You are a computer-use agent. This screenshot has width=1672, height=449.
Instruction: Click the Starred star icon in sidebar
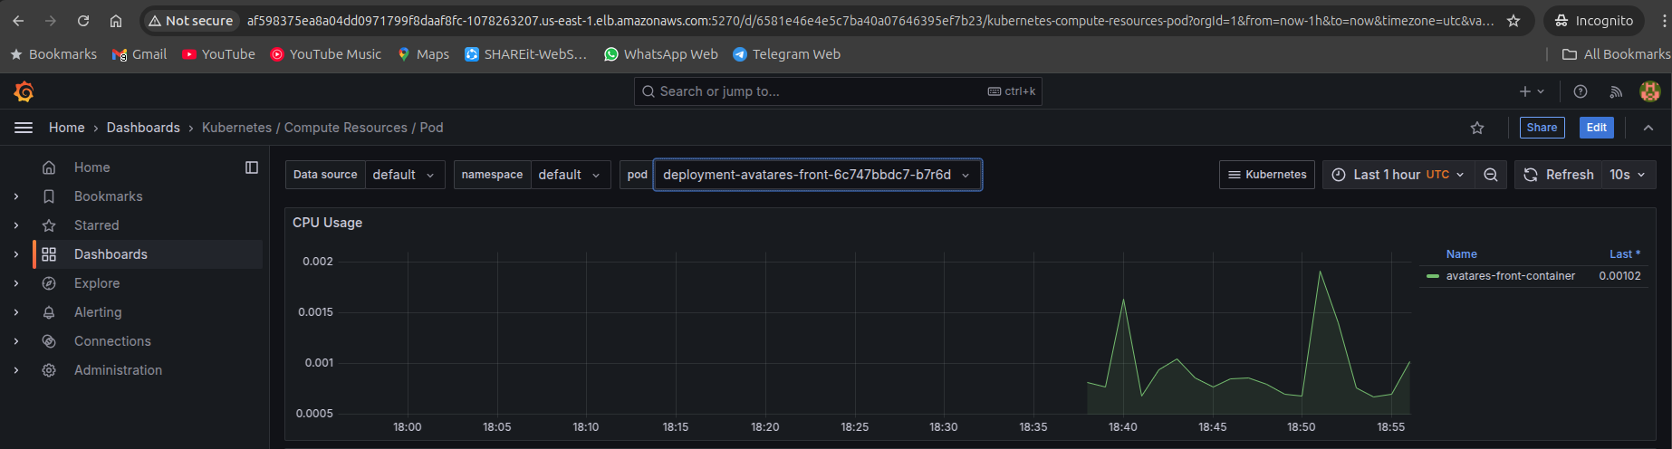[49, 225]
